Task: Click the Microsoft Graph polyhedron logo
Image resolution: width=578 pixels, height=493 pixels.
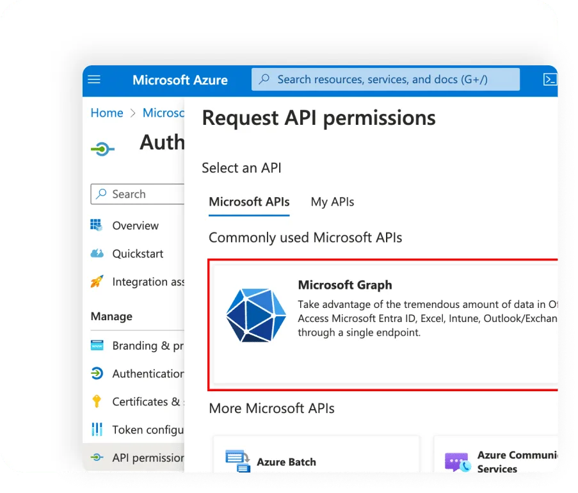Action: [256, 315]
